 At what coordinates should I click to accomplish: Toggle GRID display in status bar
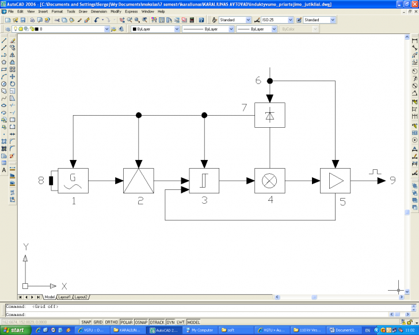[x=98, y=322]
